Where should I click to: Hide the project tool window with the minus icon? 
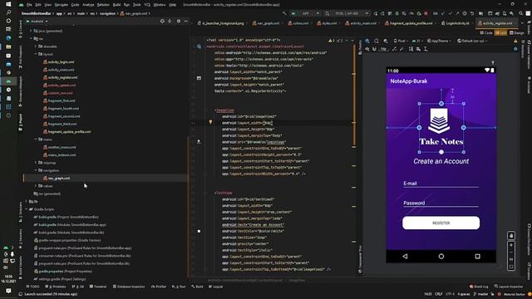click(x=185, y=21)
